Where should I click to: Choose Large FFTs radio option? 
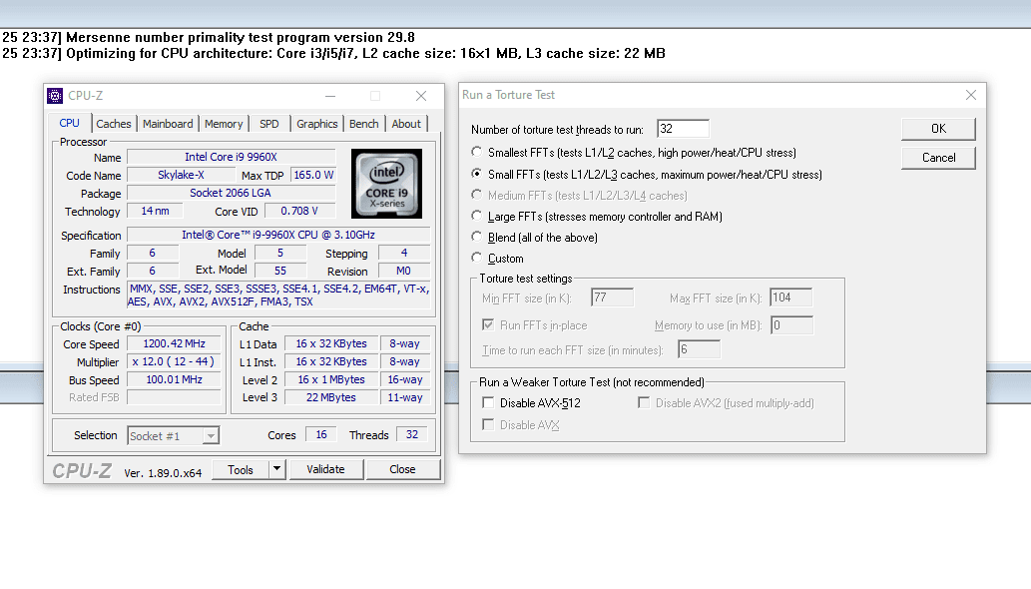[x=477, y=216]
